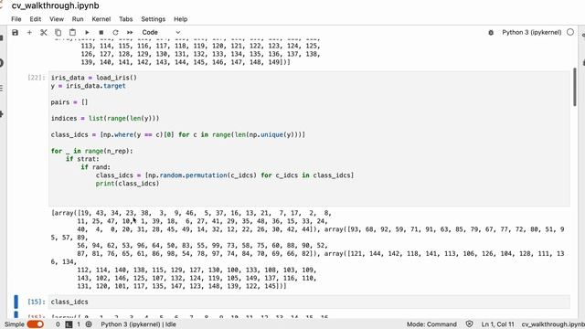This screenshot has height=329, width=585.
Task: Collapse cell [15] using its blue bar
Action: [x=16, y=302]
